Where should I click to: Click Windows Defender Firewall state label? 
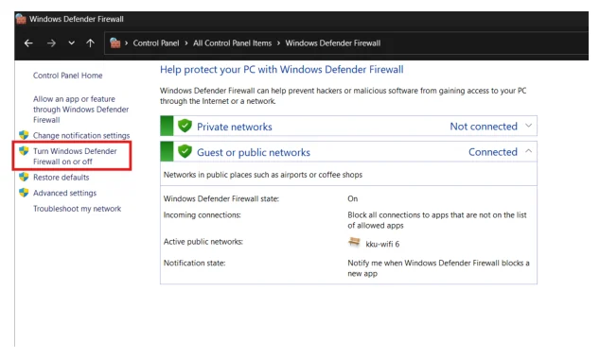[221, 198]
